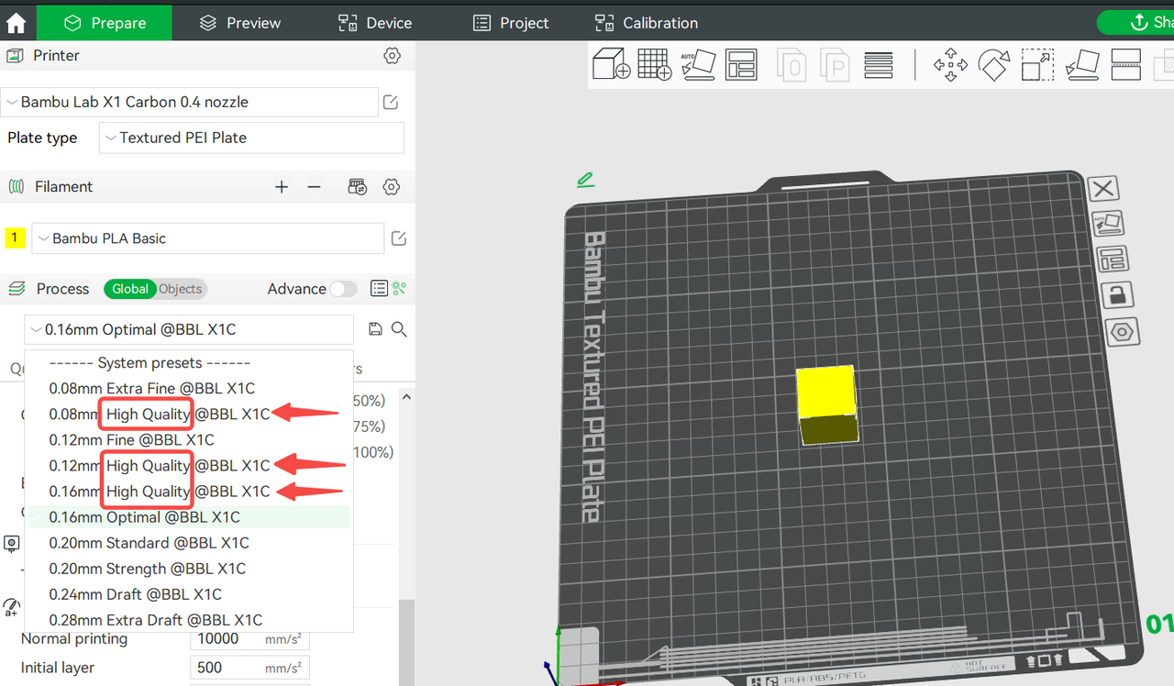
Task: Collapse the 0.16mm Optimal process preset dropdown
Action: coord(189,329)
